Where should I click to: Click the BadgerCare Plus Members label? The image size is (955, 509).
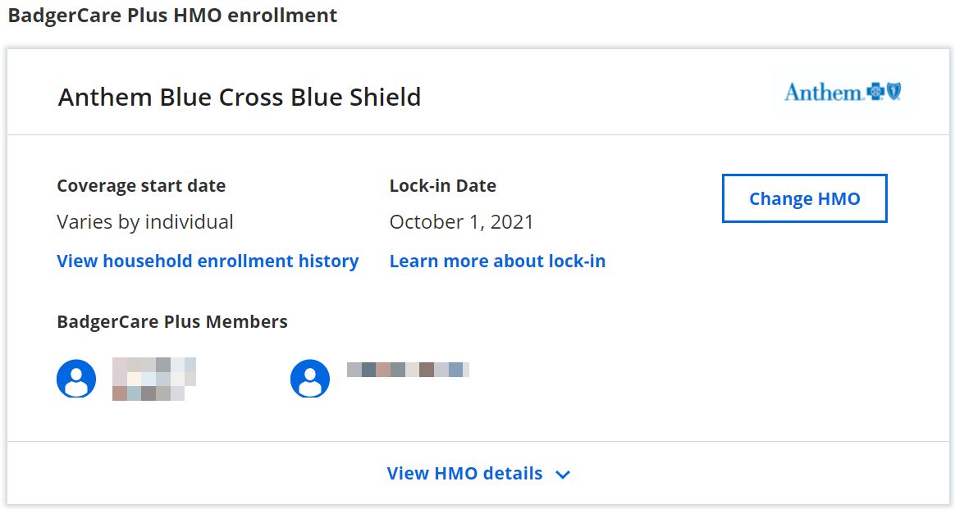[172, 322]
